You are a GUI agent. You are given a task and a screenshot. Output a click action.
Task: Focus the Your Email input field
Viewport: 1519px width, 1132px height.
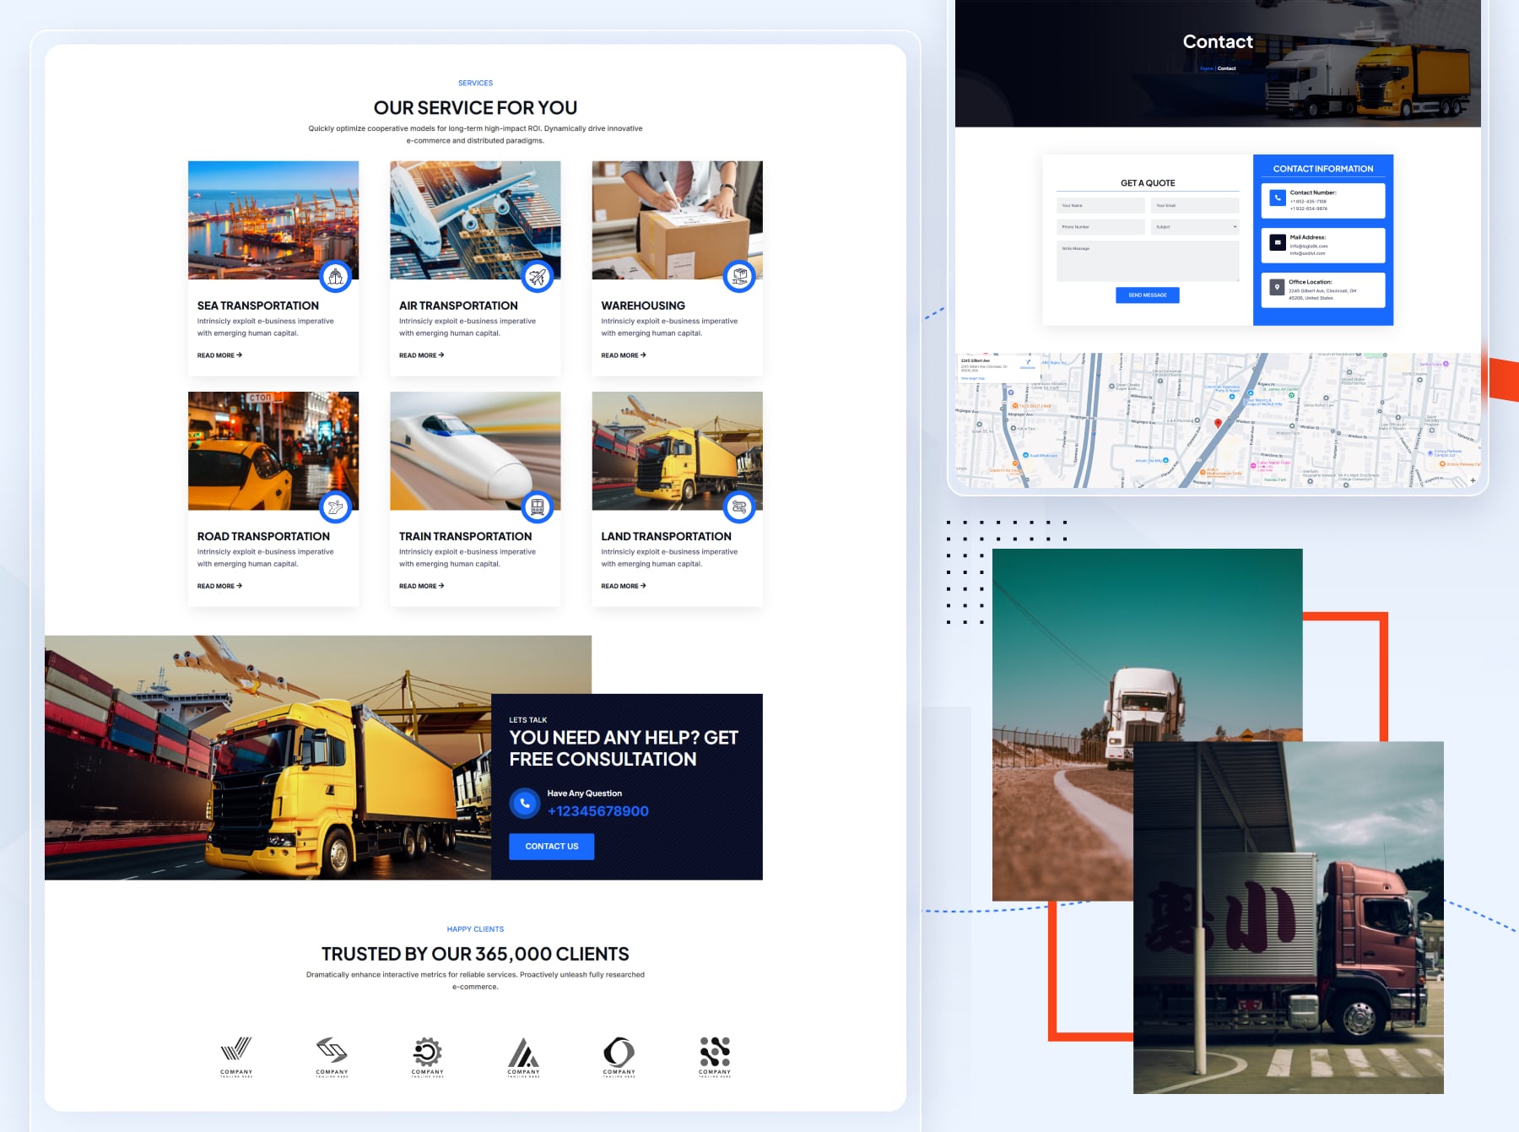click(x=1195, y=205)
